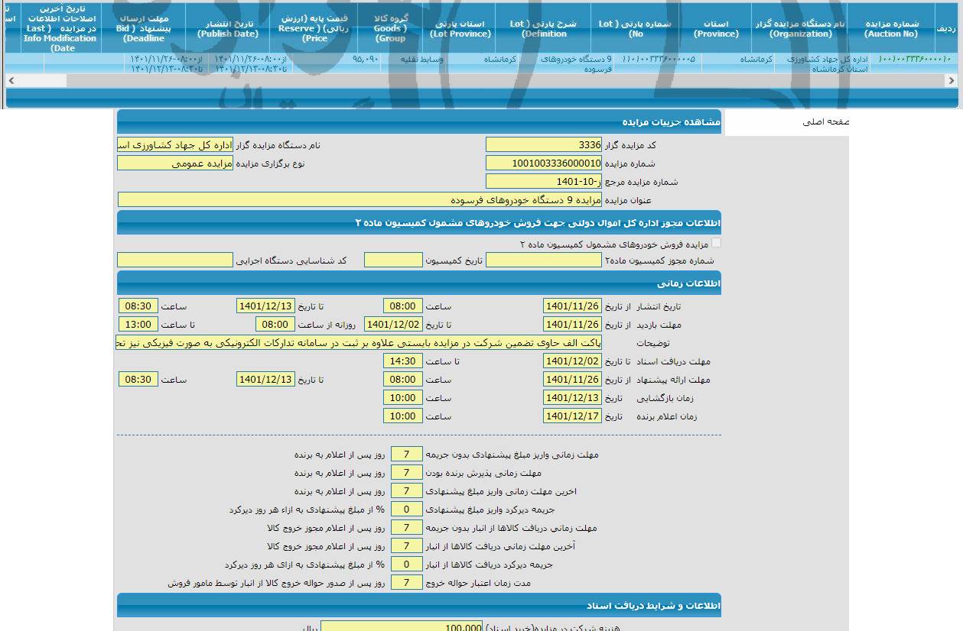Click the تاریخ انتشار (Publish Date) column header
The height and width of the screenshot is (631, 963).
tap(226, 27)
